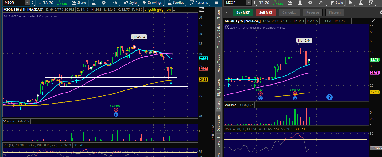Click blue lightbulb icon on left chart
The image size is (382, 157).
[116, 114]
